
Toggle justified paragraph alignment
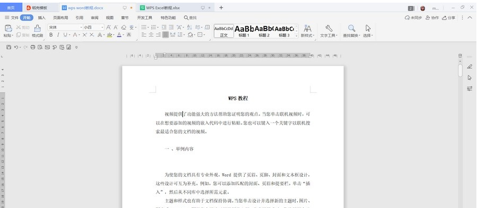(x=165, y=35)
